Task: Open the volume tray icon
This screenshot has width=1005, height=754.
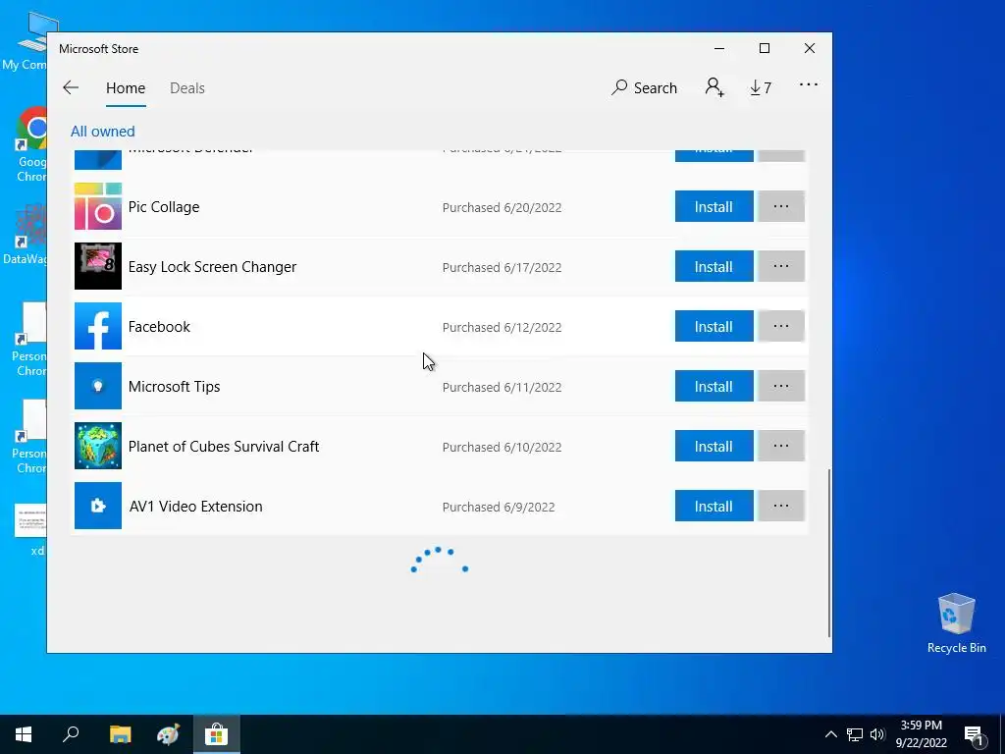Action: point(877,734)
